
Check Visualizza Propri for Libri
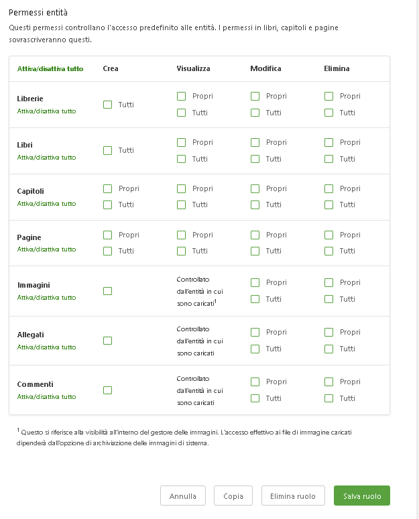tap(182, 142)
